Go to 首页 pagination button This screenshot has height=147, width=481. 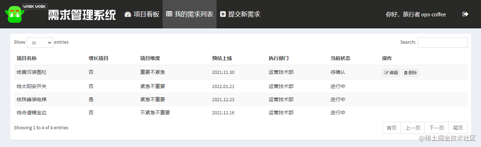(x=392, y=128)
